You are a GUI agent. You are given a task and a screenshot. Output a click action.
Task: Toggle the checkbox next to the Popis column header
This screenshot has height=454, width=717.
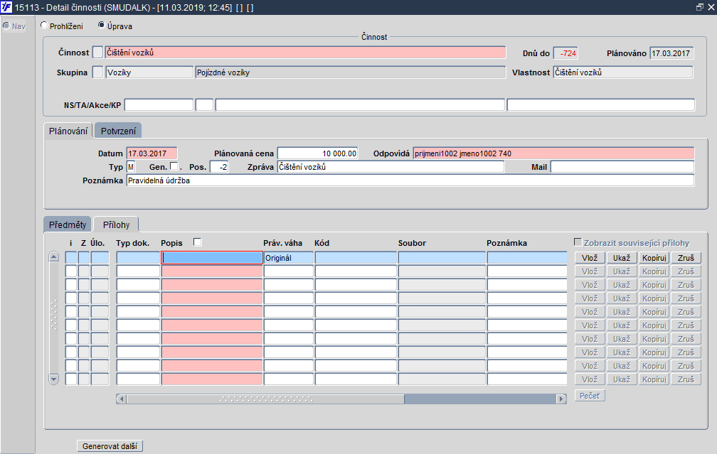(198, 242)
